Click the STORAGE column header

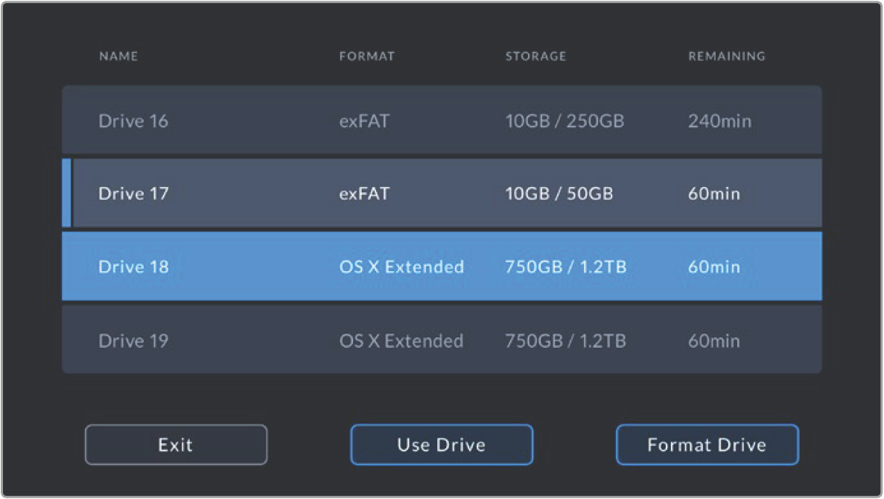pos(535,57)
